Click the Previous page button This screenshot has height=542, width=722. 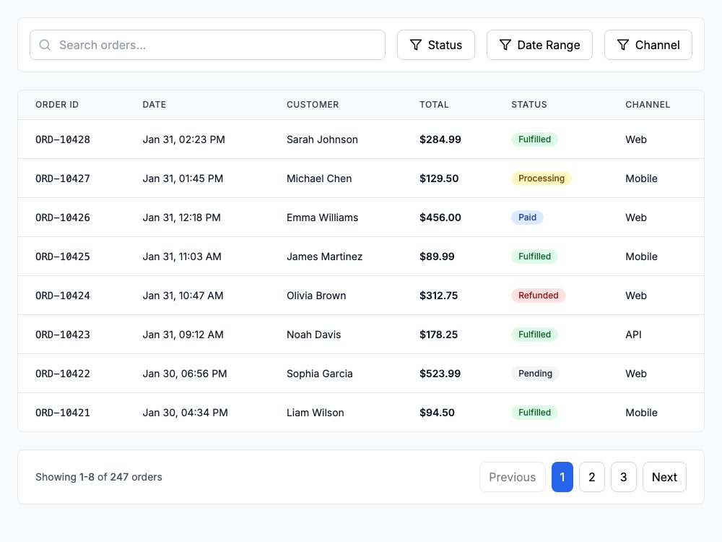pos(513,477)
